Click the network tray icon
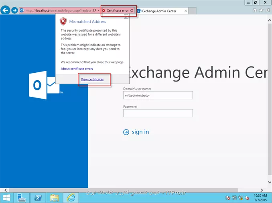 click(240, 198)
